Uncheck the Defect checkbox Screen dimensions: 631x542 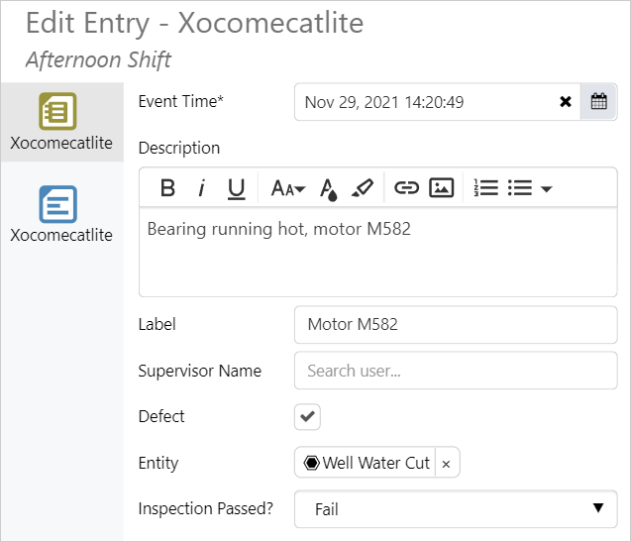(307, 417)
